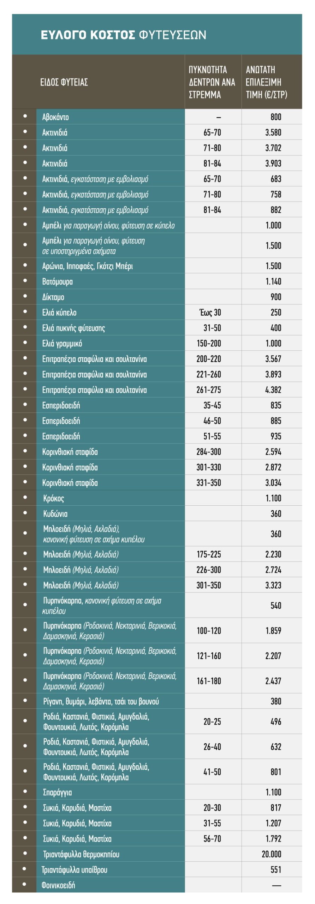The height and width of the screenshot is (904, 315).
Task: Select the bullet beside Φοινικοειδή
Action: click(24, 884)
